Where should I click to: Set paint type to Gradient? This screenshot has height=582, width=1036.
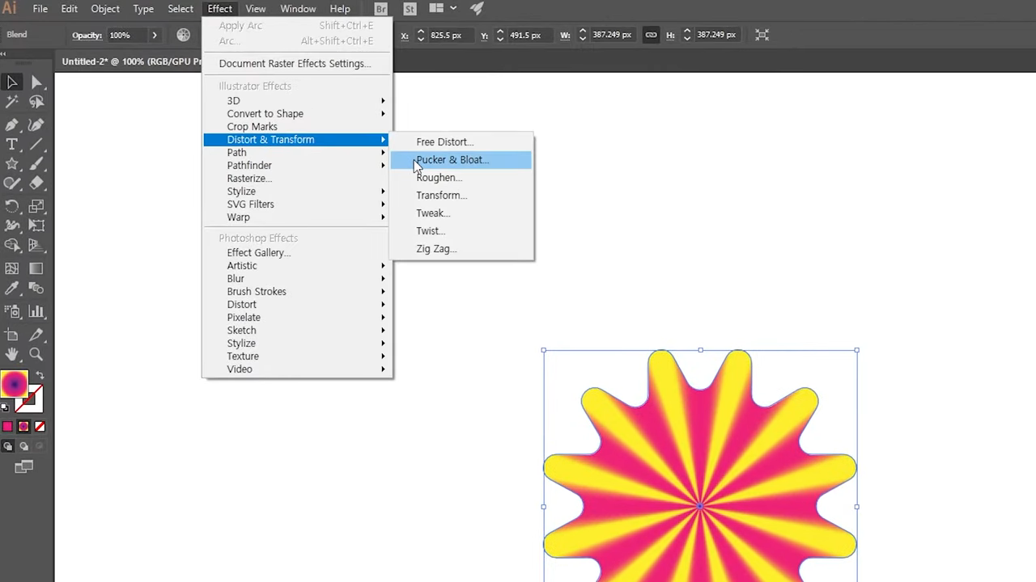23,427
